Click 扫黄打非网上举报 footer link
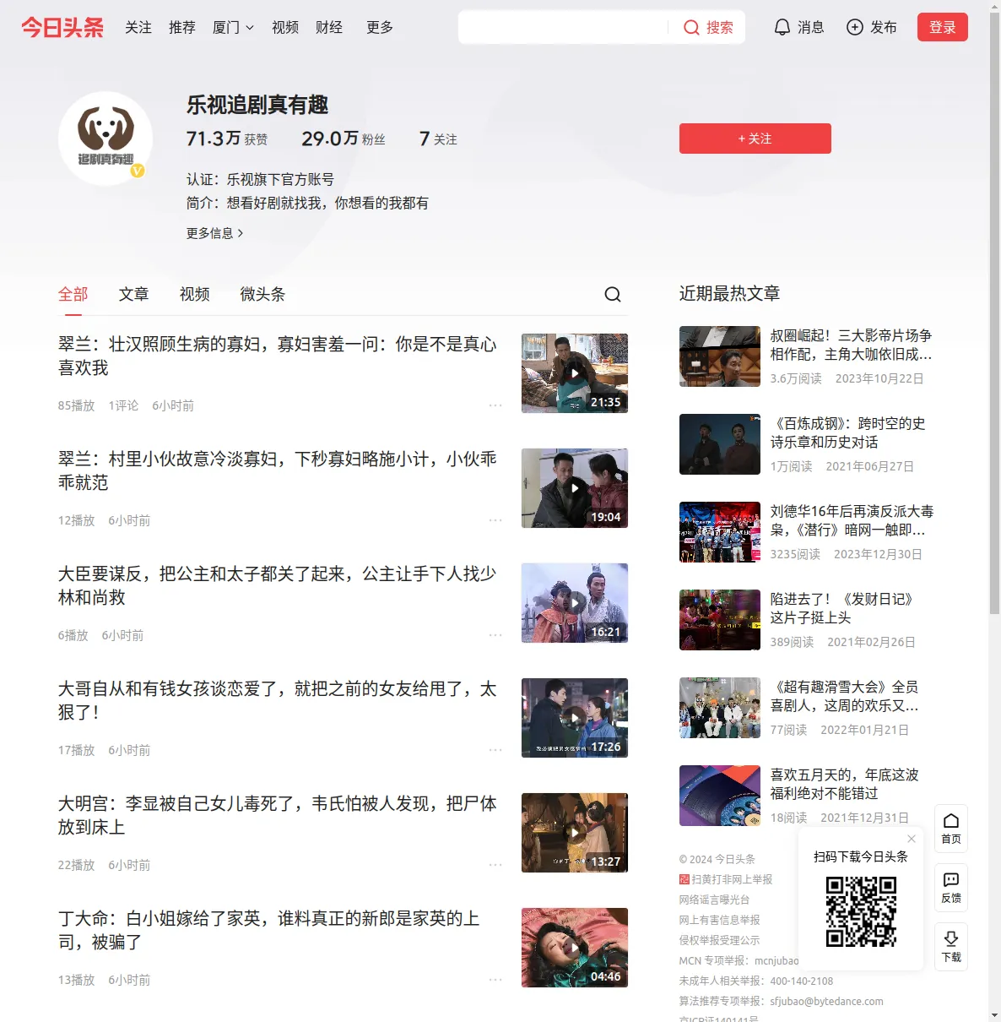 (x=726, y=879)
